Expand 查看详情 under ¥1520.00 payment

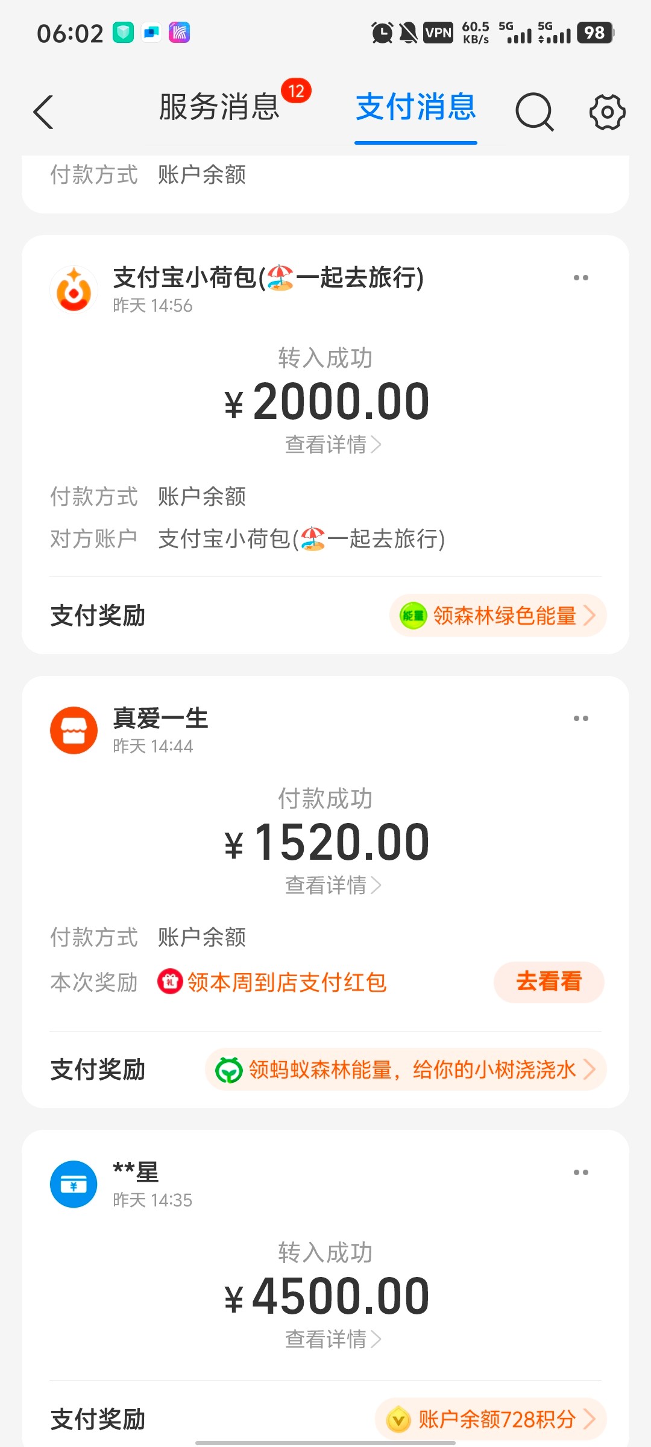[x=333, y=886]
